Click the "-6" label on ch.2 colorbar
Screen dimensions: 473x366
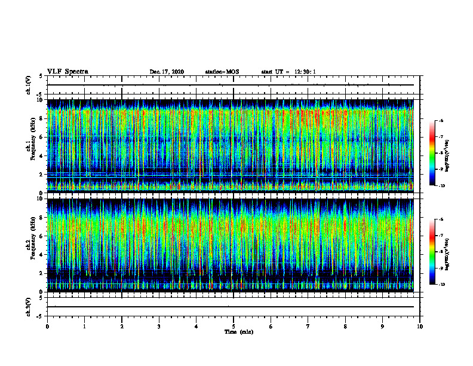441,219
